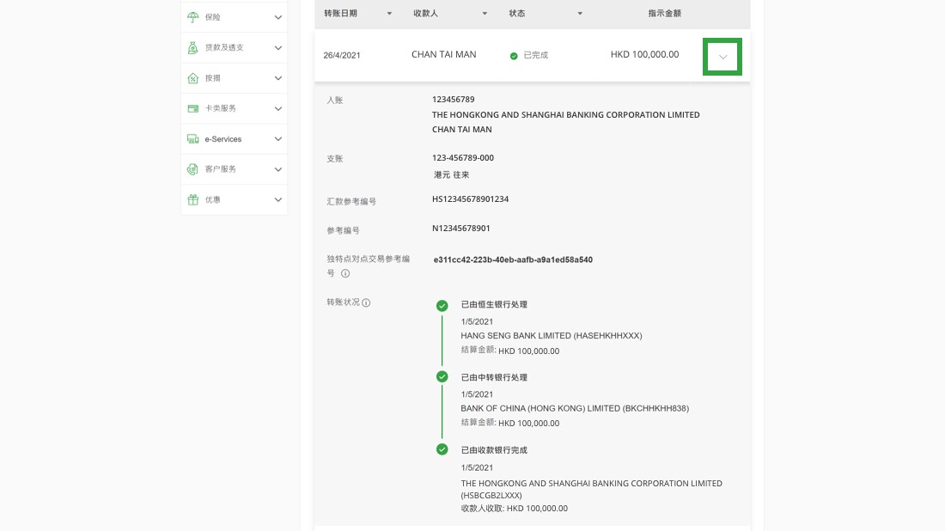Click BANK OF CHINA (HONG KONG) LIMITED text
This screenshot has width=945, height=531.
pyautogui.click(x=575, y=409)
